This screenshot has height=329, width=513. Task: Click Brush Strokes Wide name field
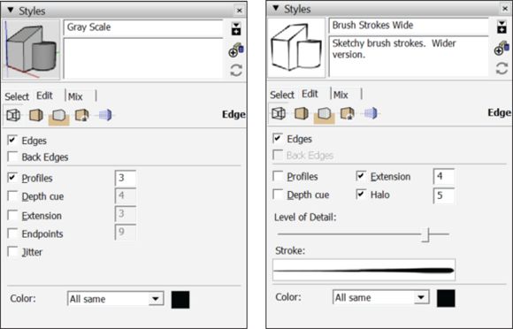409,26
